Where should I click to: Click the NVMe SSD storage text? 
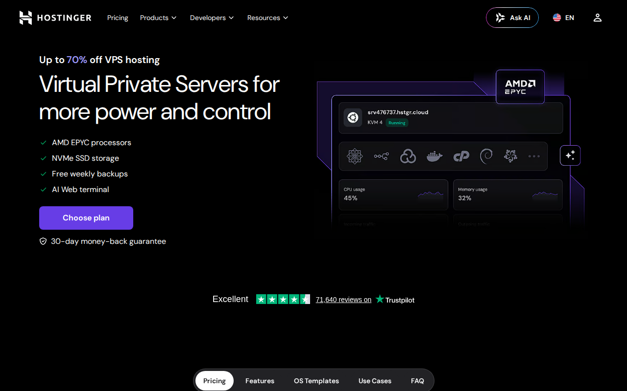point(85,158)
